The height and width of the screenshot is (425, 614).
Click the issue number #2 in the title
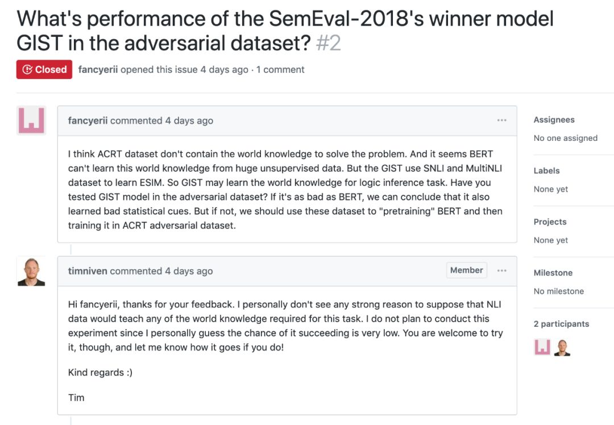coord(328,43)
